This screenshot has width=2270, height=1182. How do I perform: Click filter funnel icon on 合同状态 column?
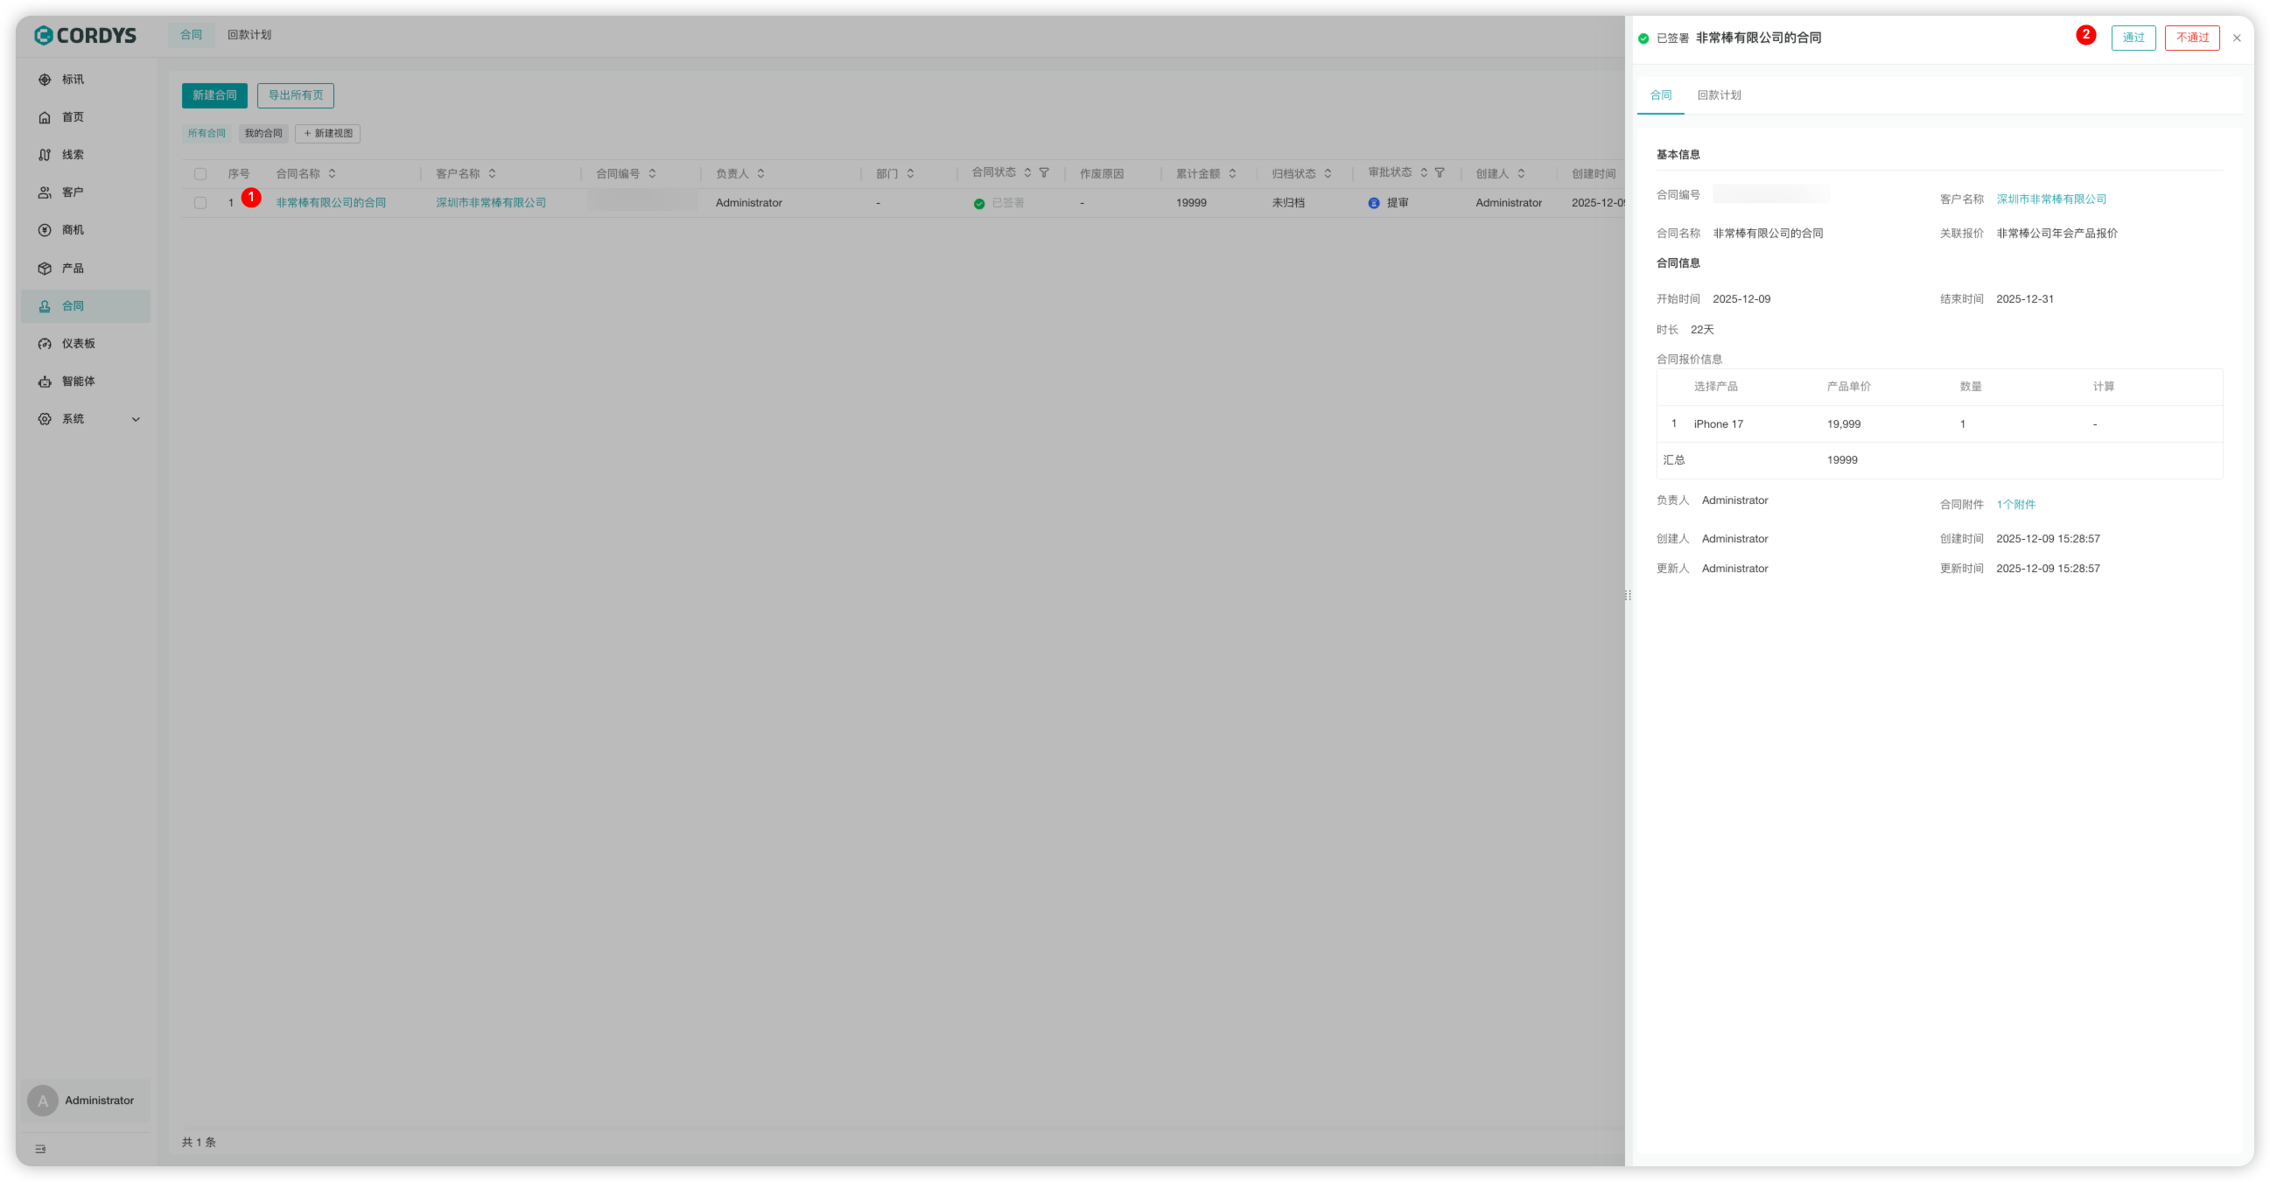pyautogui.click(x=1044, y=172)
